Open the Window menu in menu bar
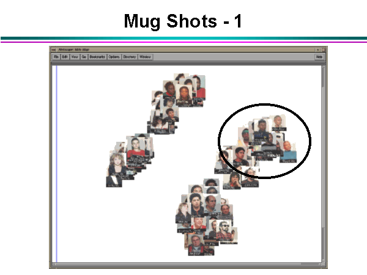The image size is (367, 275). pos(145,57)
